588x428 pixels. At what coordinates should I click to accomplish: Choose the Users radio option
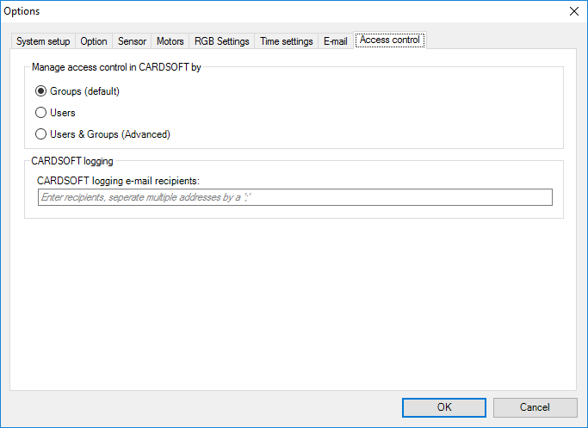pos(40,112)
